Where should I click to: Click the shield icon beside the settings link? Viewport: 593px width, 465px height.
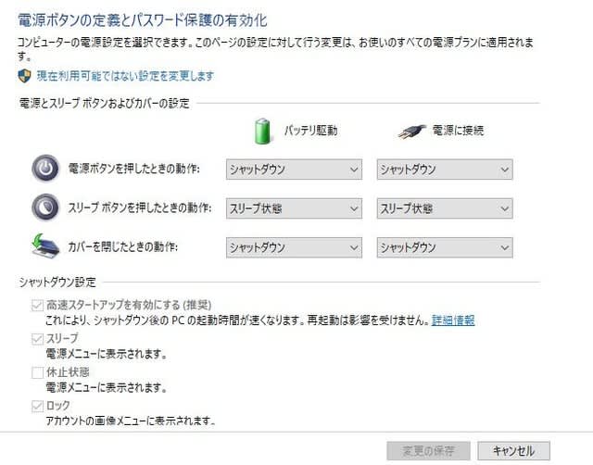tap(24, 75)
